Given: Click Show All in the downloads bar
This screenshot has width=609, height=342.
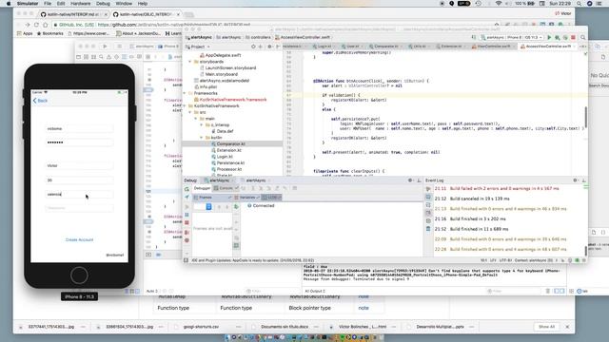Looking at the screenshot, I should 546,327.
